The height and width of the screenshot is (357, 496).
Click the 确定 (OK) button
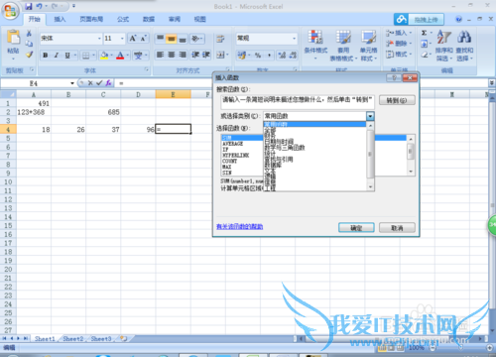point(356,228)
